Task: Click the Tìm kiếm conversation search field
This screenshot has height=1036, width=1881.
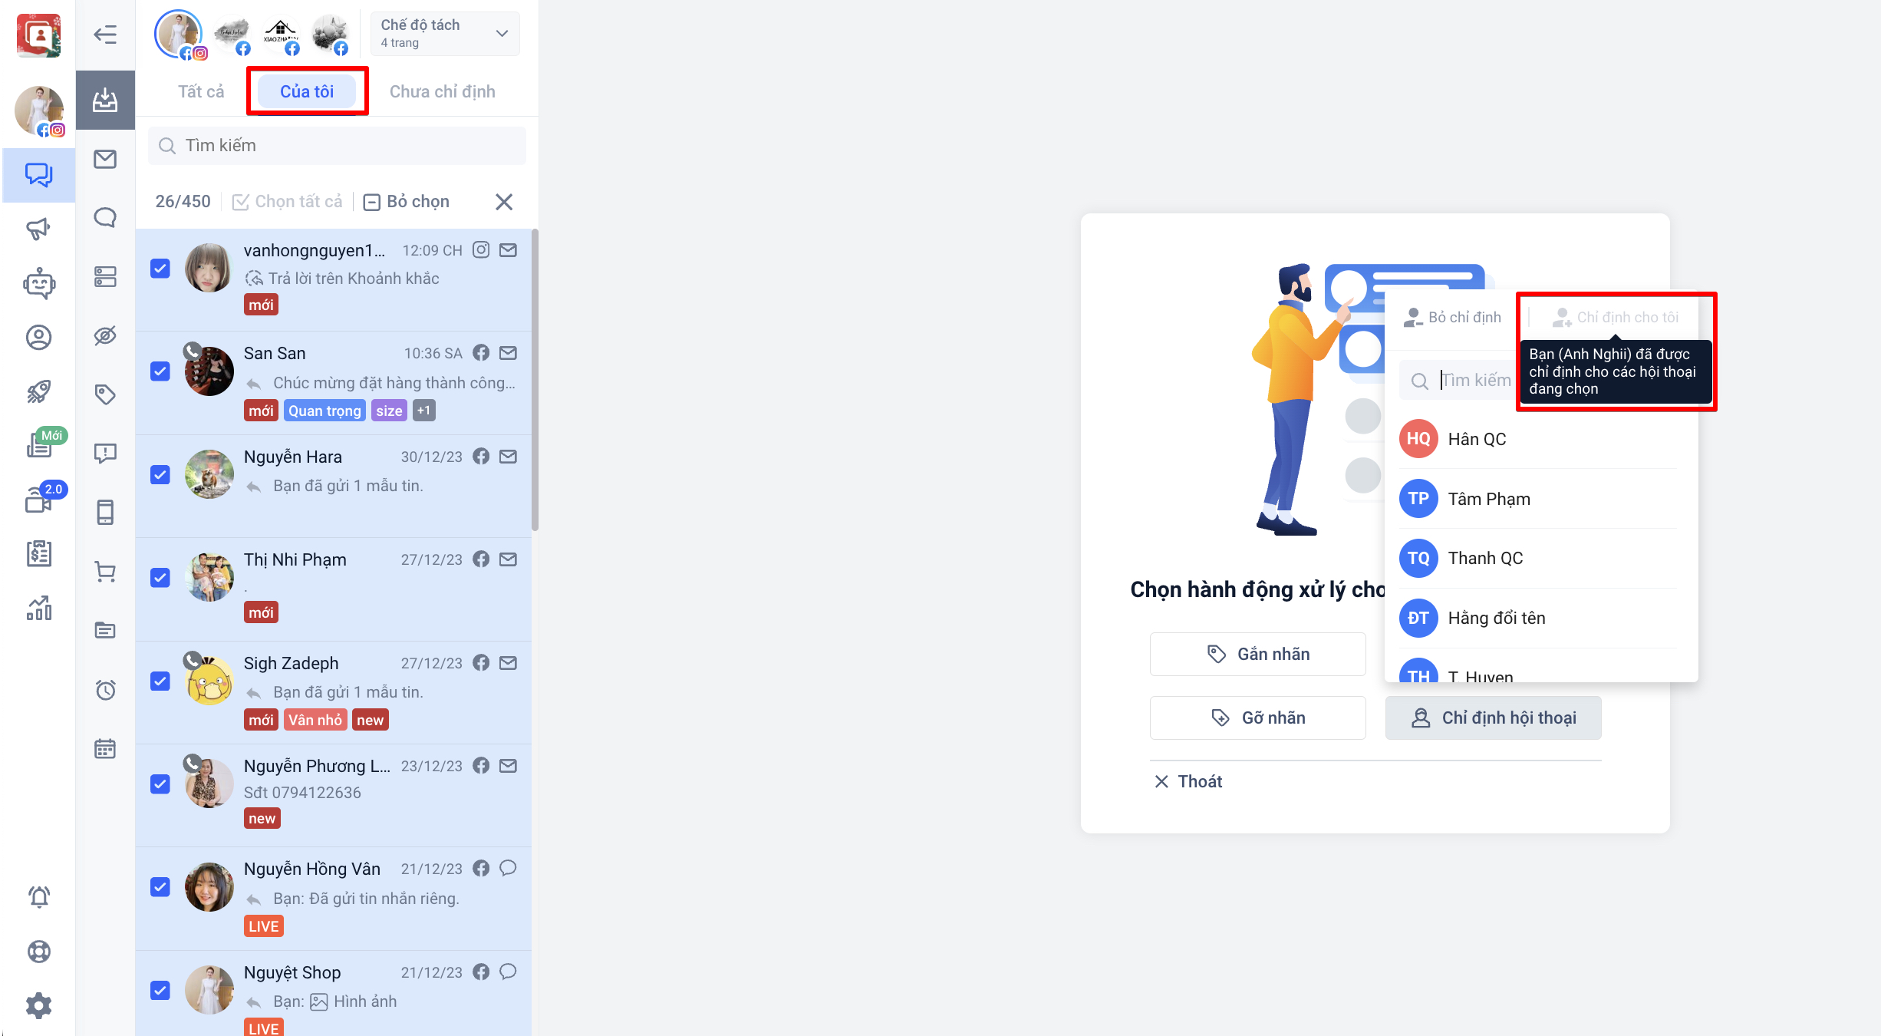Action: point(338,146)
